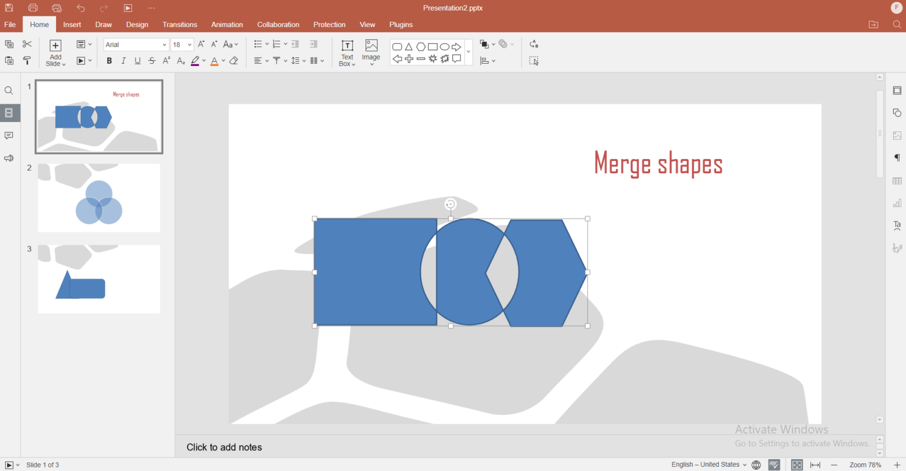Screen dimensions: 906x471
Task: Increment font size
Action: pyautogui.click(x=201, y=44)
